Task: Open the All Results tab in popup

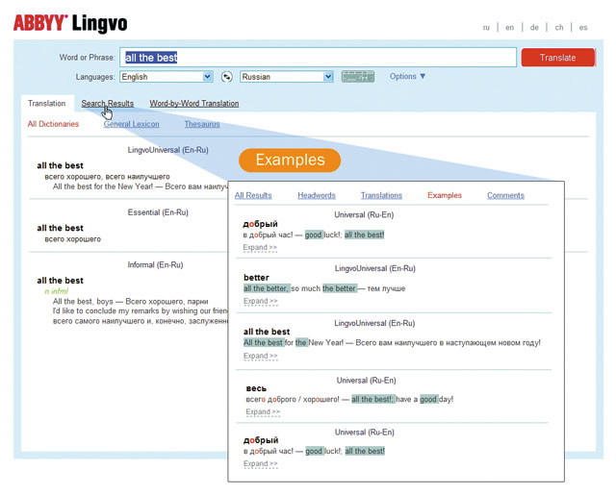Action: point(253,195)
